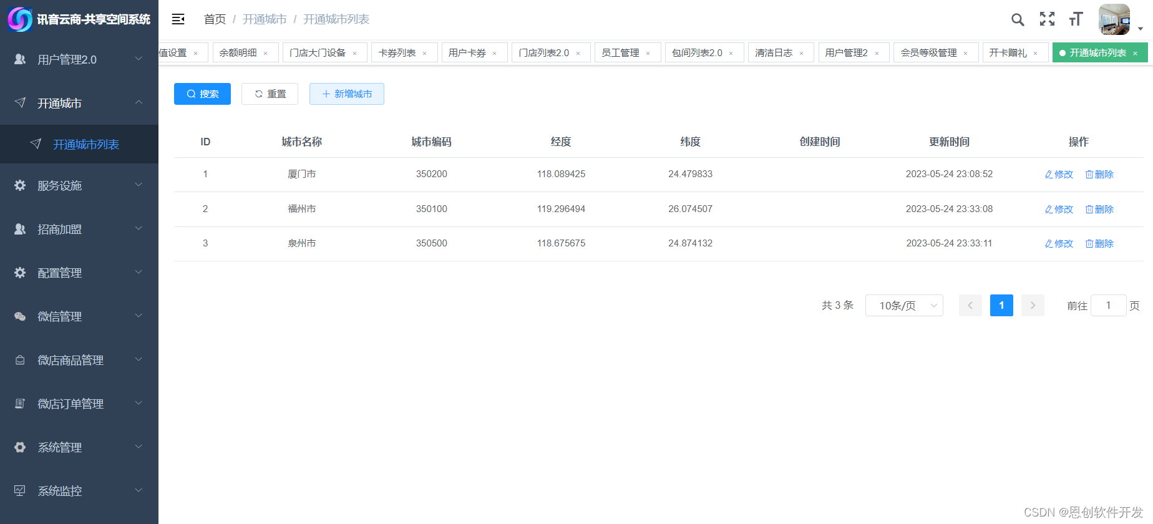The height and width of the screenshot is (524, 1153).
Task: Delete the 福州市 row
Action: pyautogui.click(x=1099, y=210)
